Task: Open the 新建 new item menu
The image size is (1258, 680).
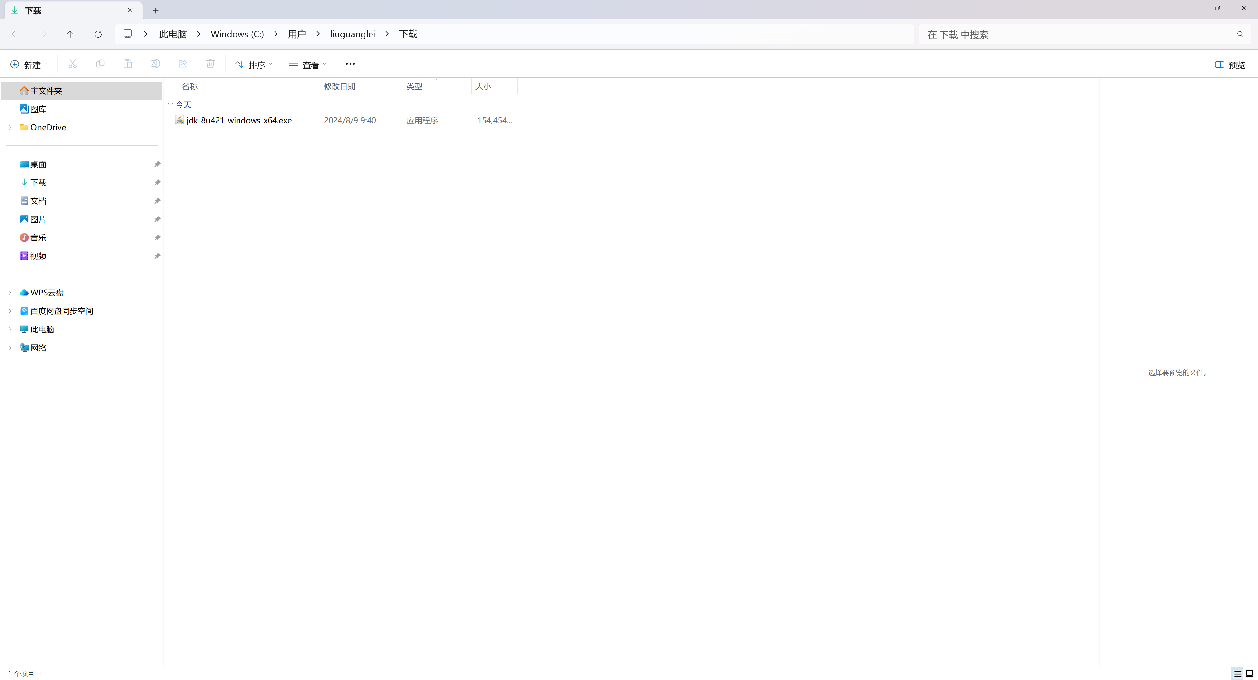Action: (x=29, y=65)
